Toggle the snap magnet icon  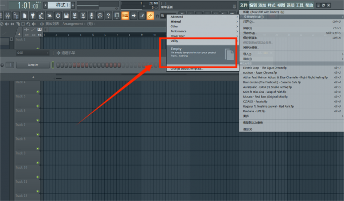point(157,16)
